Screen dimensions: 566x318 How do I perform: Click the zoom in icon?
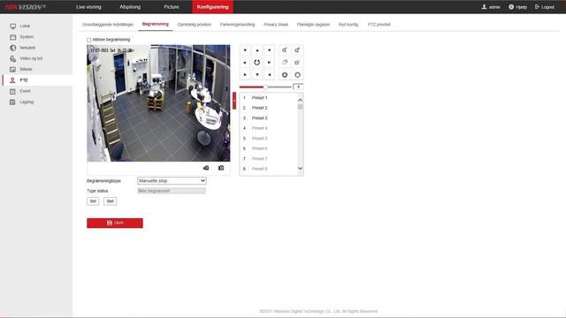297,50
